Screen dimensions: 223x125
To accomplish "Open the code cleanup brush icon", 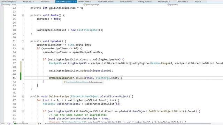I will coord(39,124).
